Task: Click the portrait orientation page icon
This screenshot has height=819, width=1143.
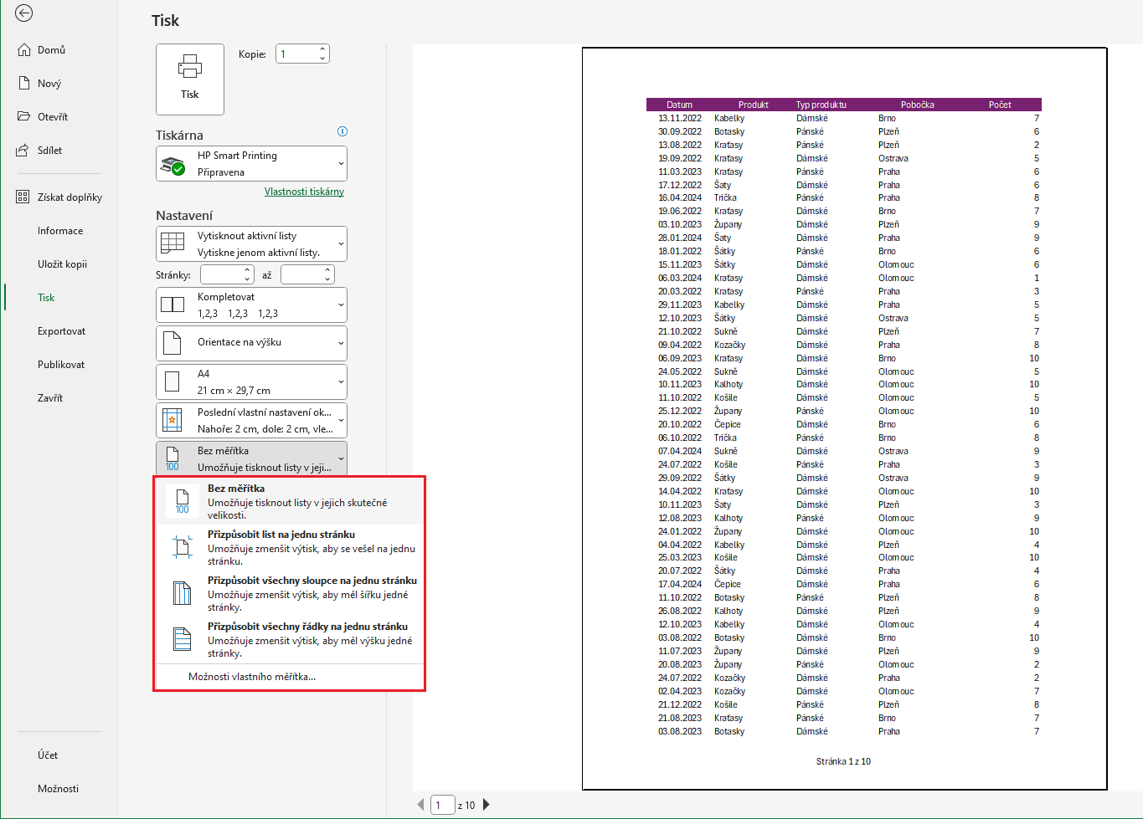Action: (x=172, y=343)
